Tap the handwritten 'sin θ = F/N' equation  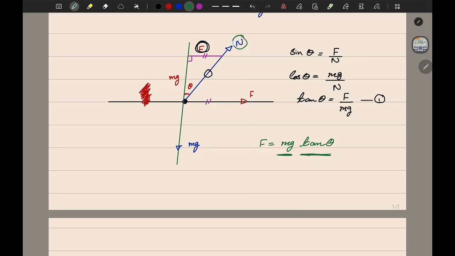coord(316,55)
